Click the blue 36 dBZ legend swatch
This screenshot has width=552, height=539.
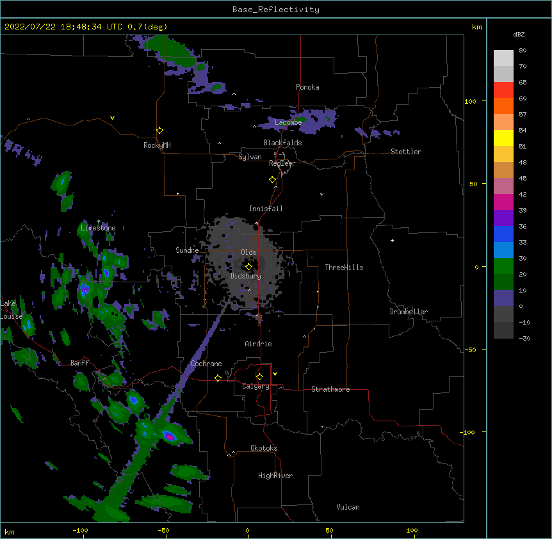coord(503,234)
